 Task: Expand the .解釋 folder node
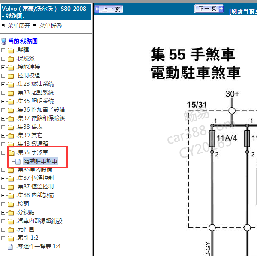point(3,50)
